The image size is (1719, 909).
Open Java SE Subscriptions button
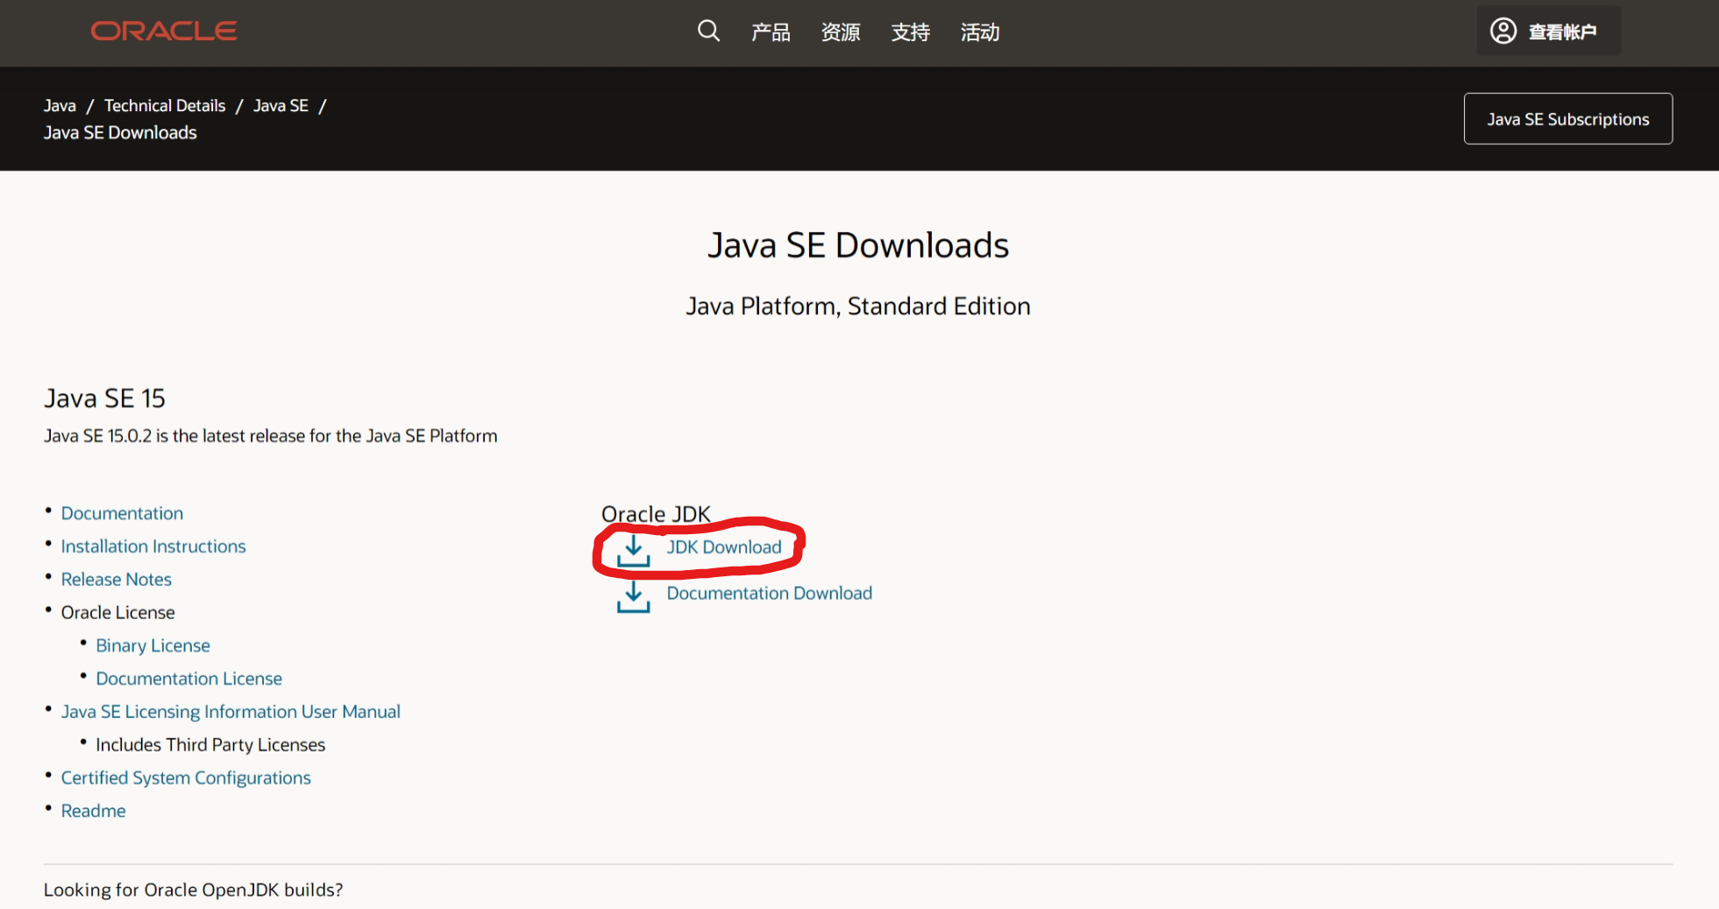click(1568, 119)
